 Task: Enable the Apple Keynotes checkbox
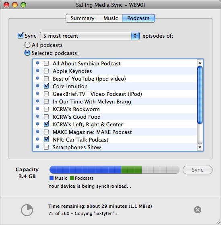[46, 71]
